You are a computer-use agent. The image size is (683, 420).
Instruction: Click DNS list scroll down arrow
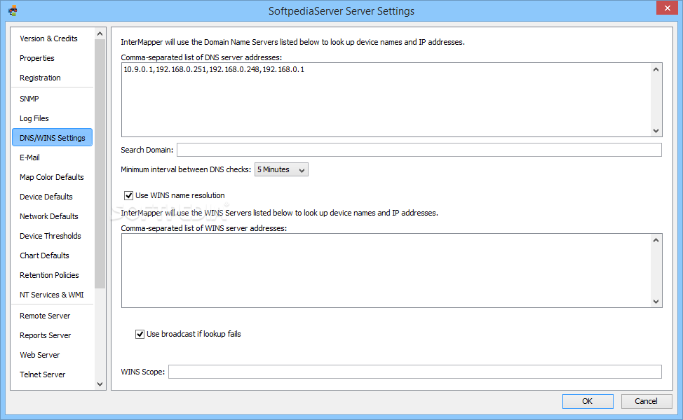656,131
